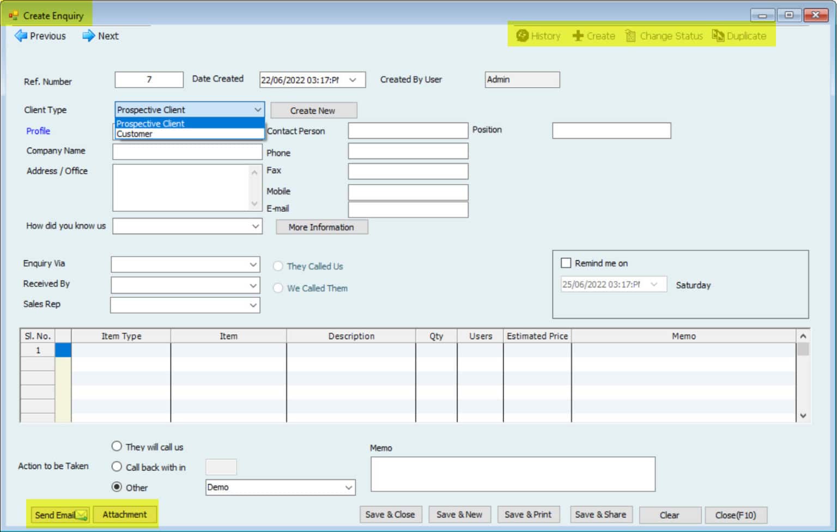Click the Attachment button

[125, 515]
